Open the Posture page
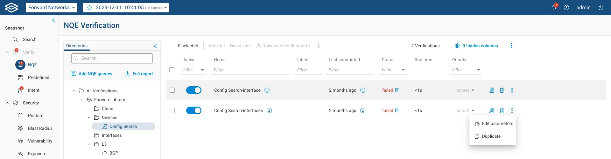 (x=35, y=116)
